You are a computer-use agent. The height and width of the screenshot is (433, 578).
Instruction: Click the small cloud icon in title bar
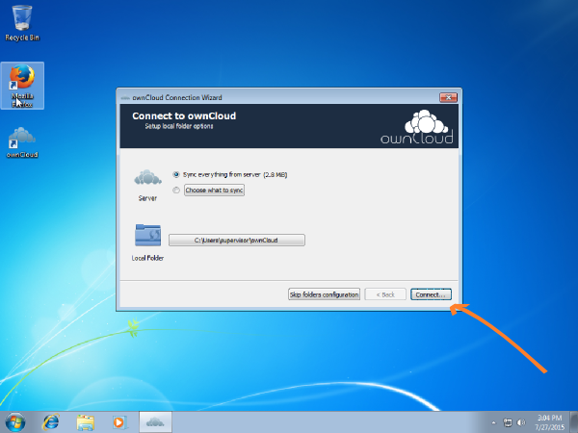coord(125,98)
